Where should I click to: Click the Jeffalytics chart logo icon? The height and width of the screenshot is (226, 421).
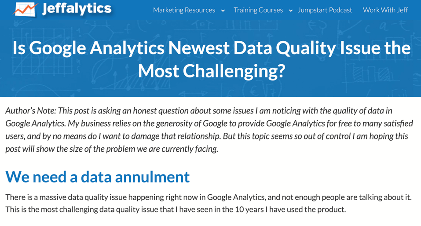25,9
